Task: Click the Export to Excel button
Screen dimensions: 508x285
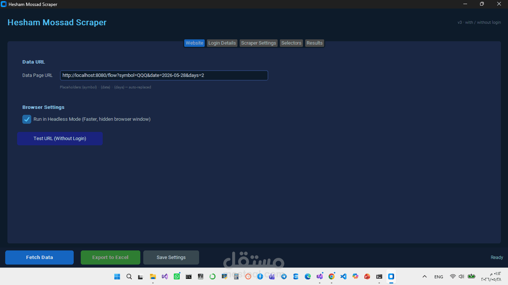Action: click(111, 258)
